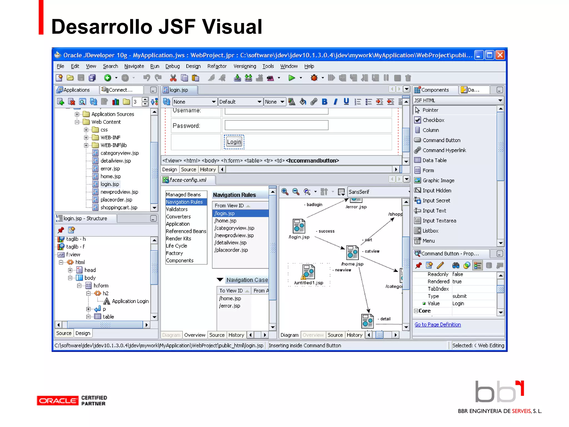This screenshot has height=427, width=569.
Task: Select login.jsp in the Applications tree
Action: pos(109,184)
